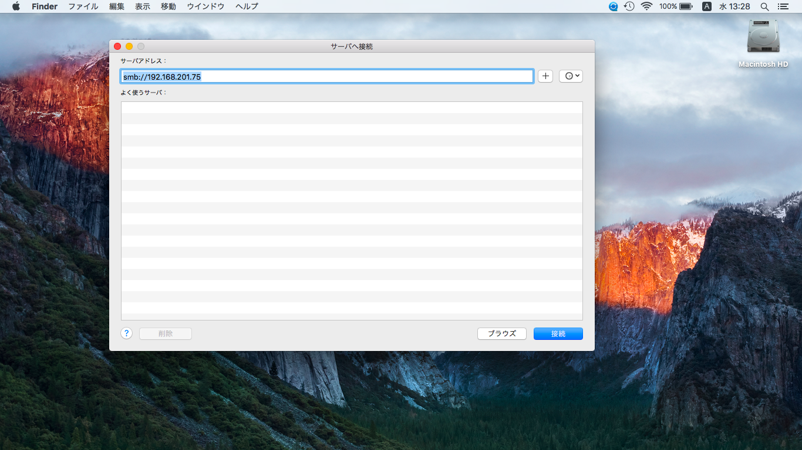
Task: Select the Macintosh HD desktop drive
Action: point(763,44)
